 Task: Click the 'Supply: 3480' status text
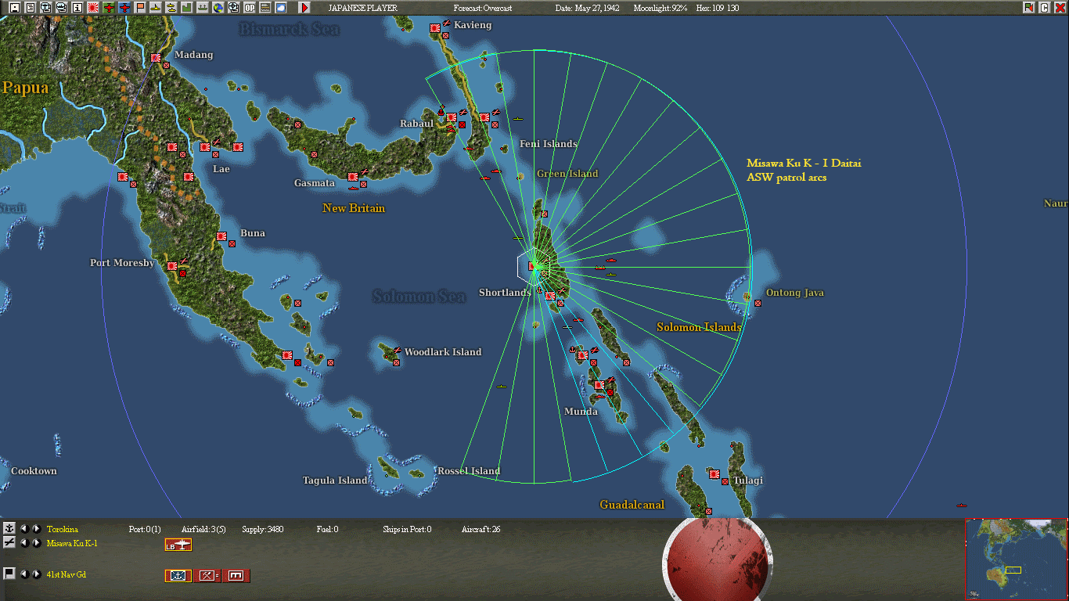click(263, 530)
